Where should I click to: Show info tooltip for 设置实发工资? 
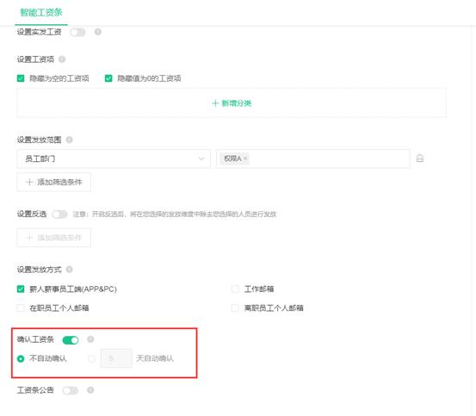(x=98, y=32)
